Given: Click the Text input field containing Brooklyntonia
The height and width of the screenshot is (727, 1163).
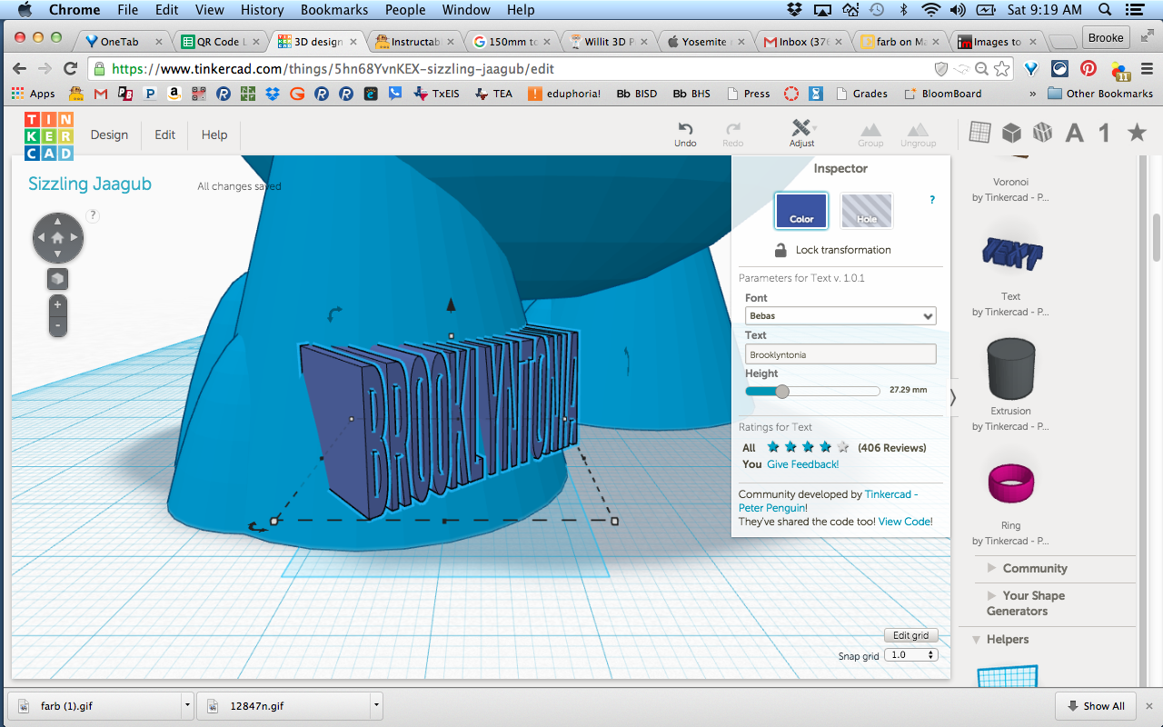Looking at the screenshot, I should coord(840,354).
